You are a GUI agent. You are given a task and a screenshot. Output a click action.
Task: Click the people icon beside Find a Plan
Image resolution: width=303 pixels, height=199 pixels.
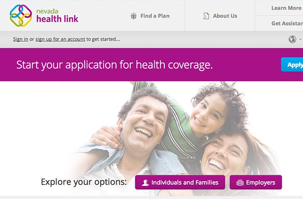134,16
